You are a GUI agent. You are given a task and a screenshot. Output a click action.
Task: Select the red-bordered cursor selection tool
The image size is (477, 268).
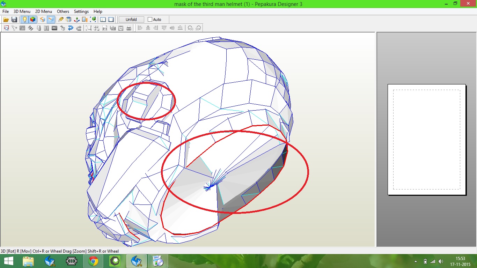(6, 28)
